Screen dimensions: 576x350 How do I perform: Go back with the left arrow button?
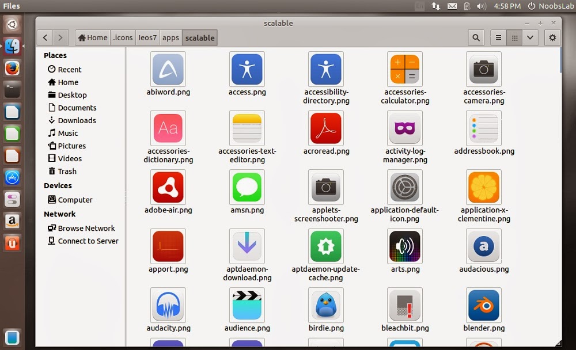coord(45,37)
